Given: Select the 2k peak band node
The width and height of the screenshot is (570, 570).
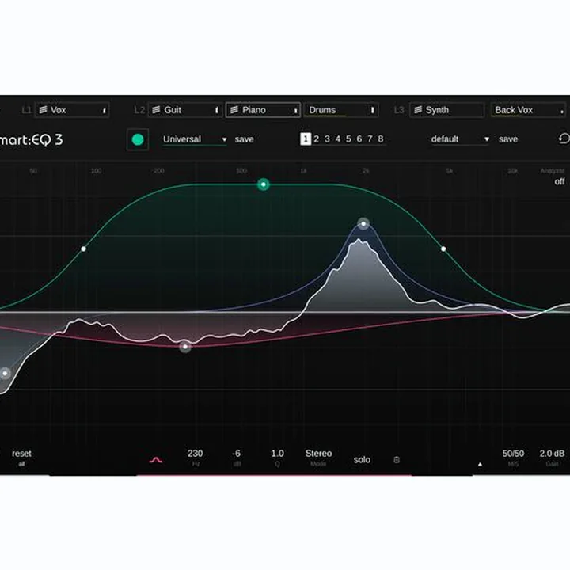Looking at the screenshot, I should pyautogui.click(x=363, y=223).
